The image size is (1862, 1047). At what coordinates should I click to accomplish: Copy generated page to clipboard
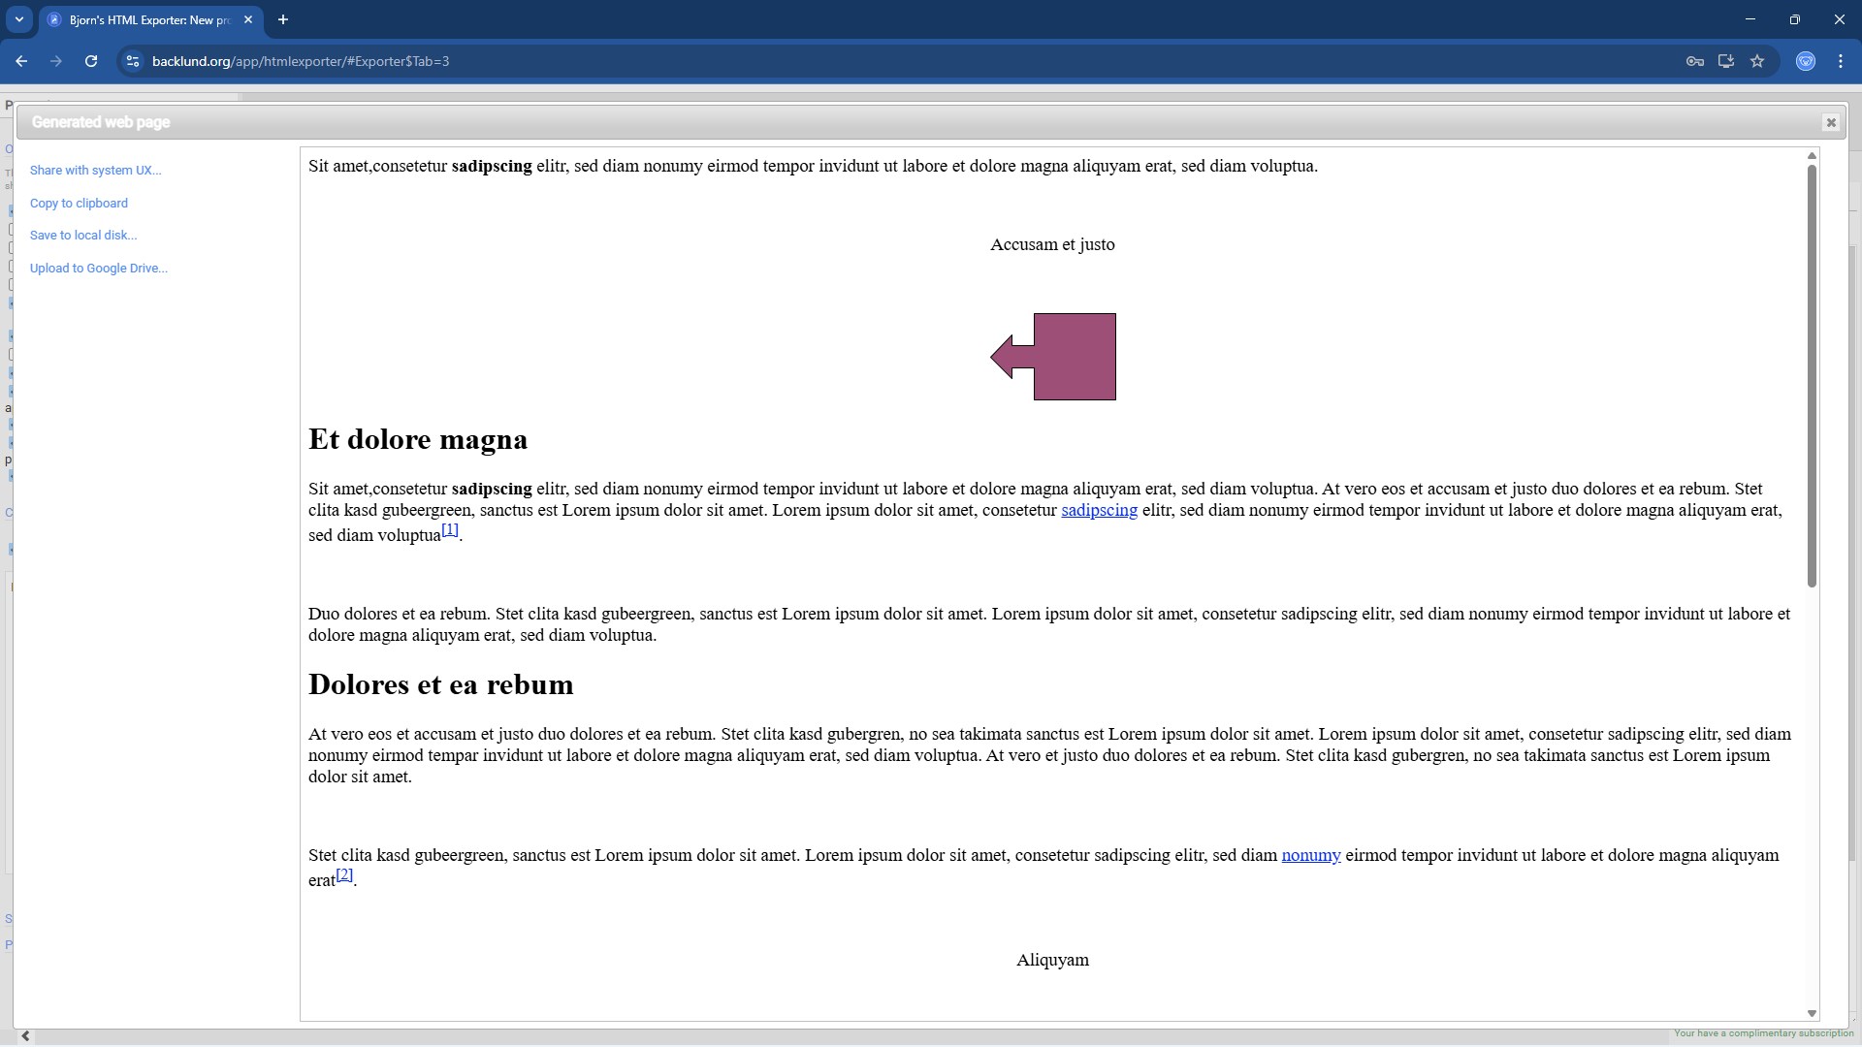(79, 204)
